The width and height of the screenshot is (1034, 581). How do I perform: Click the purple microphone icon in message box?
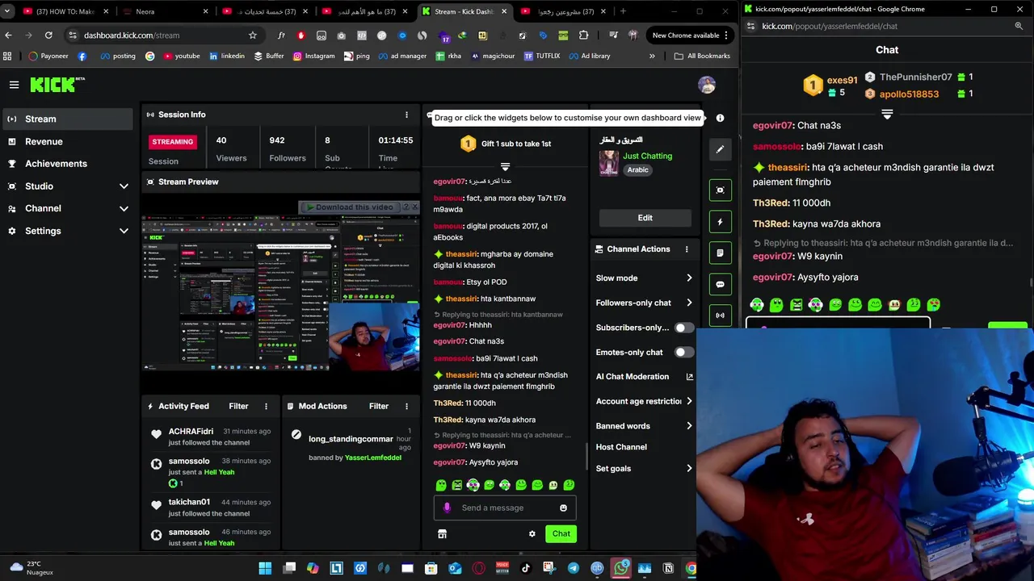point(447,508)
